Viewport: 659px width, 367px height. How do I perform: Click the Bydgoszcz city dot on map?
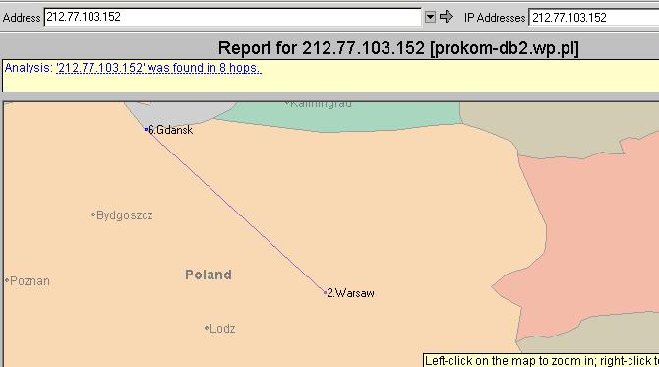93,214
